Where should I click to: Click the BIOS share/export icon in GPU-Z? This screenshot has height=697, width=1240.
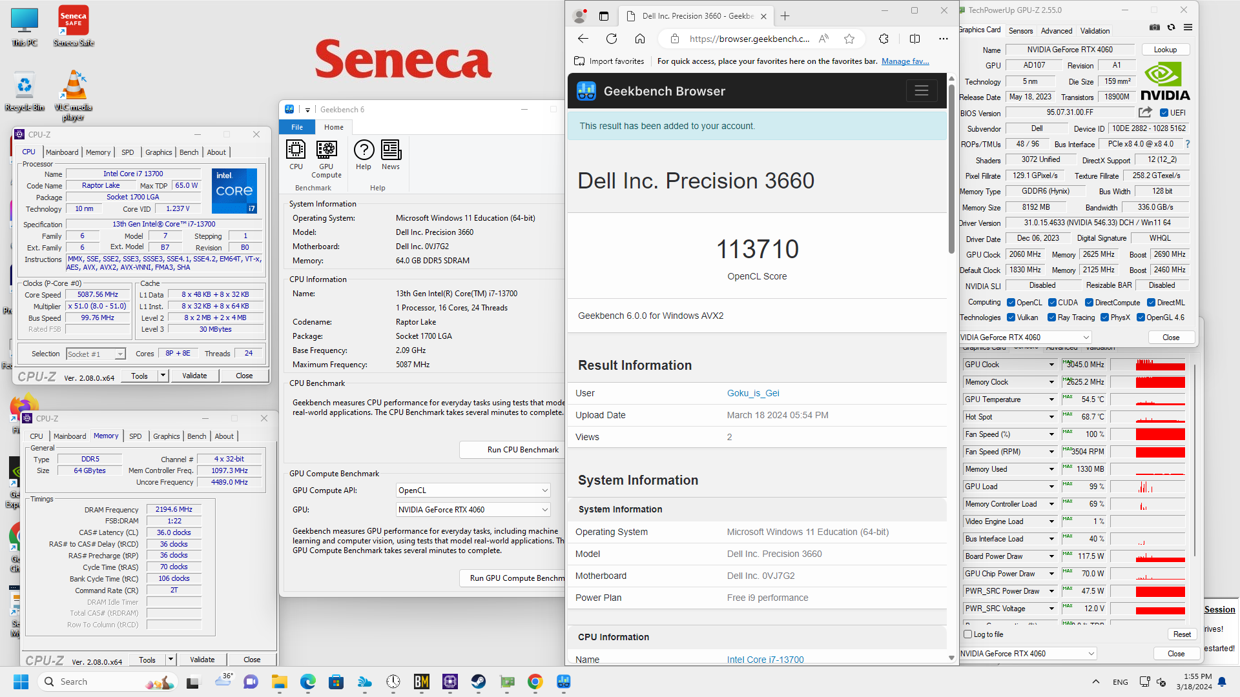(1145, 112)
